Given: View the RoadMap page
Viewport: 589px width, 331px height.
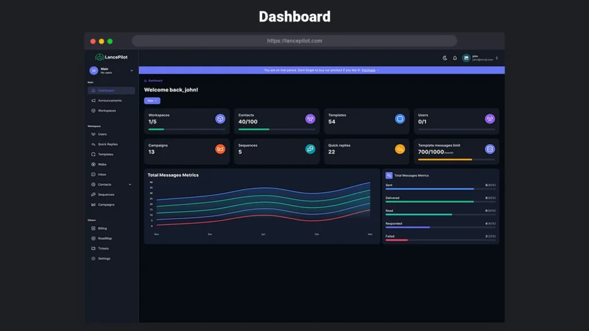Looking at the screenshot, I should tap(105, 238).
